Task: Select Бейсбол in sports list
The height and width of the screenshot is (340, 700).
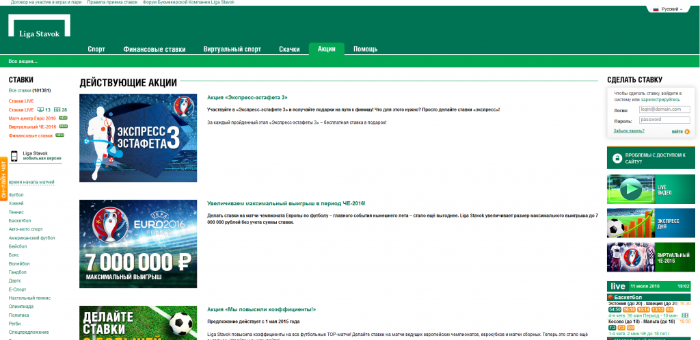Action: 17,246
